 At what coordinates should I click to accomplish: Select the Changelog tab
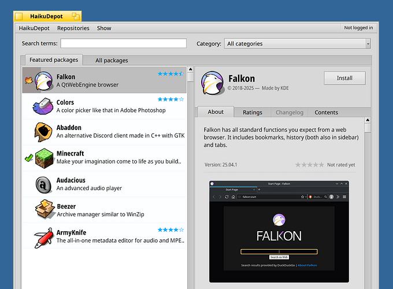point(290,112)
